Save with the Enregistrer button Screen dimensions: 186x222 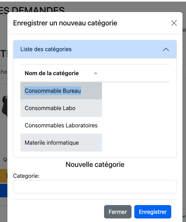point(153,212)
